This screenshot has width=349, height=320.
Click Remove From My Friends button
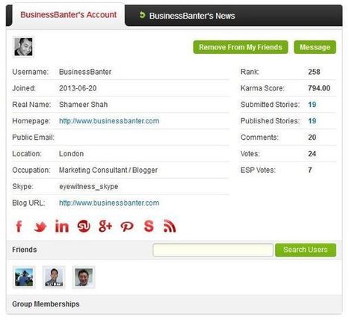pyautogui.click(x=241, y=47)
